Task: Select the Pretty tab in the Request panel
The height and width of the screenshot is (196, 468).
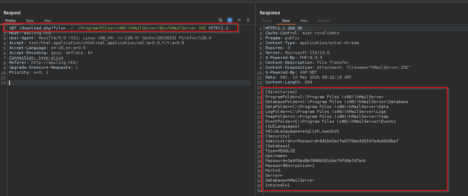Action: (x=11, y=21)
